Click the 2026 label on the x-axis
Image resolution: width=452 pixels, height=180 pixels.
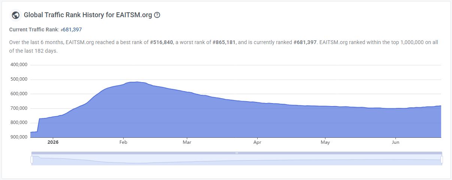click(53, 142)
